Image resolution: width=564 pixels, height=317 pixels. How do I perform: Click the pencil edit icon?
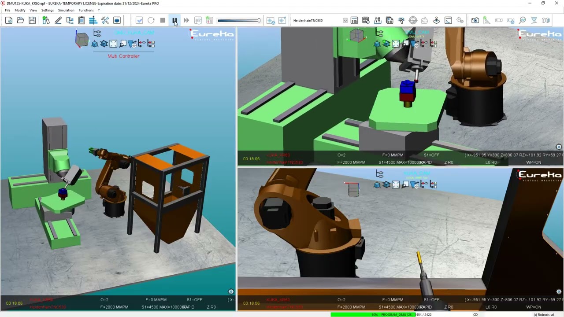pos(58,20)
